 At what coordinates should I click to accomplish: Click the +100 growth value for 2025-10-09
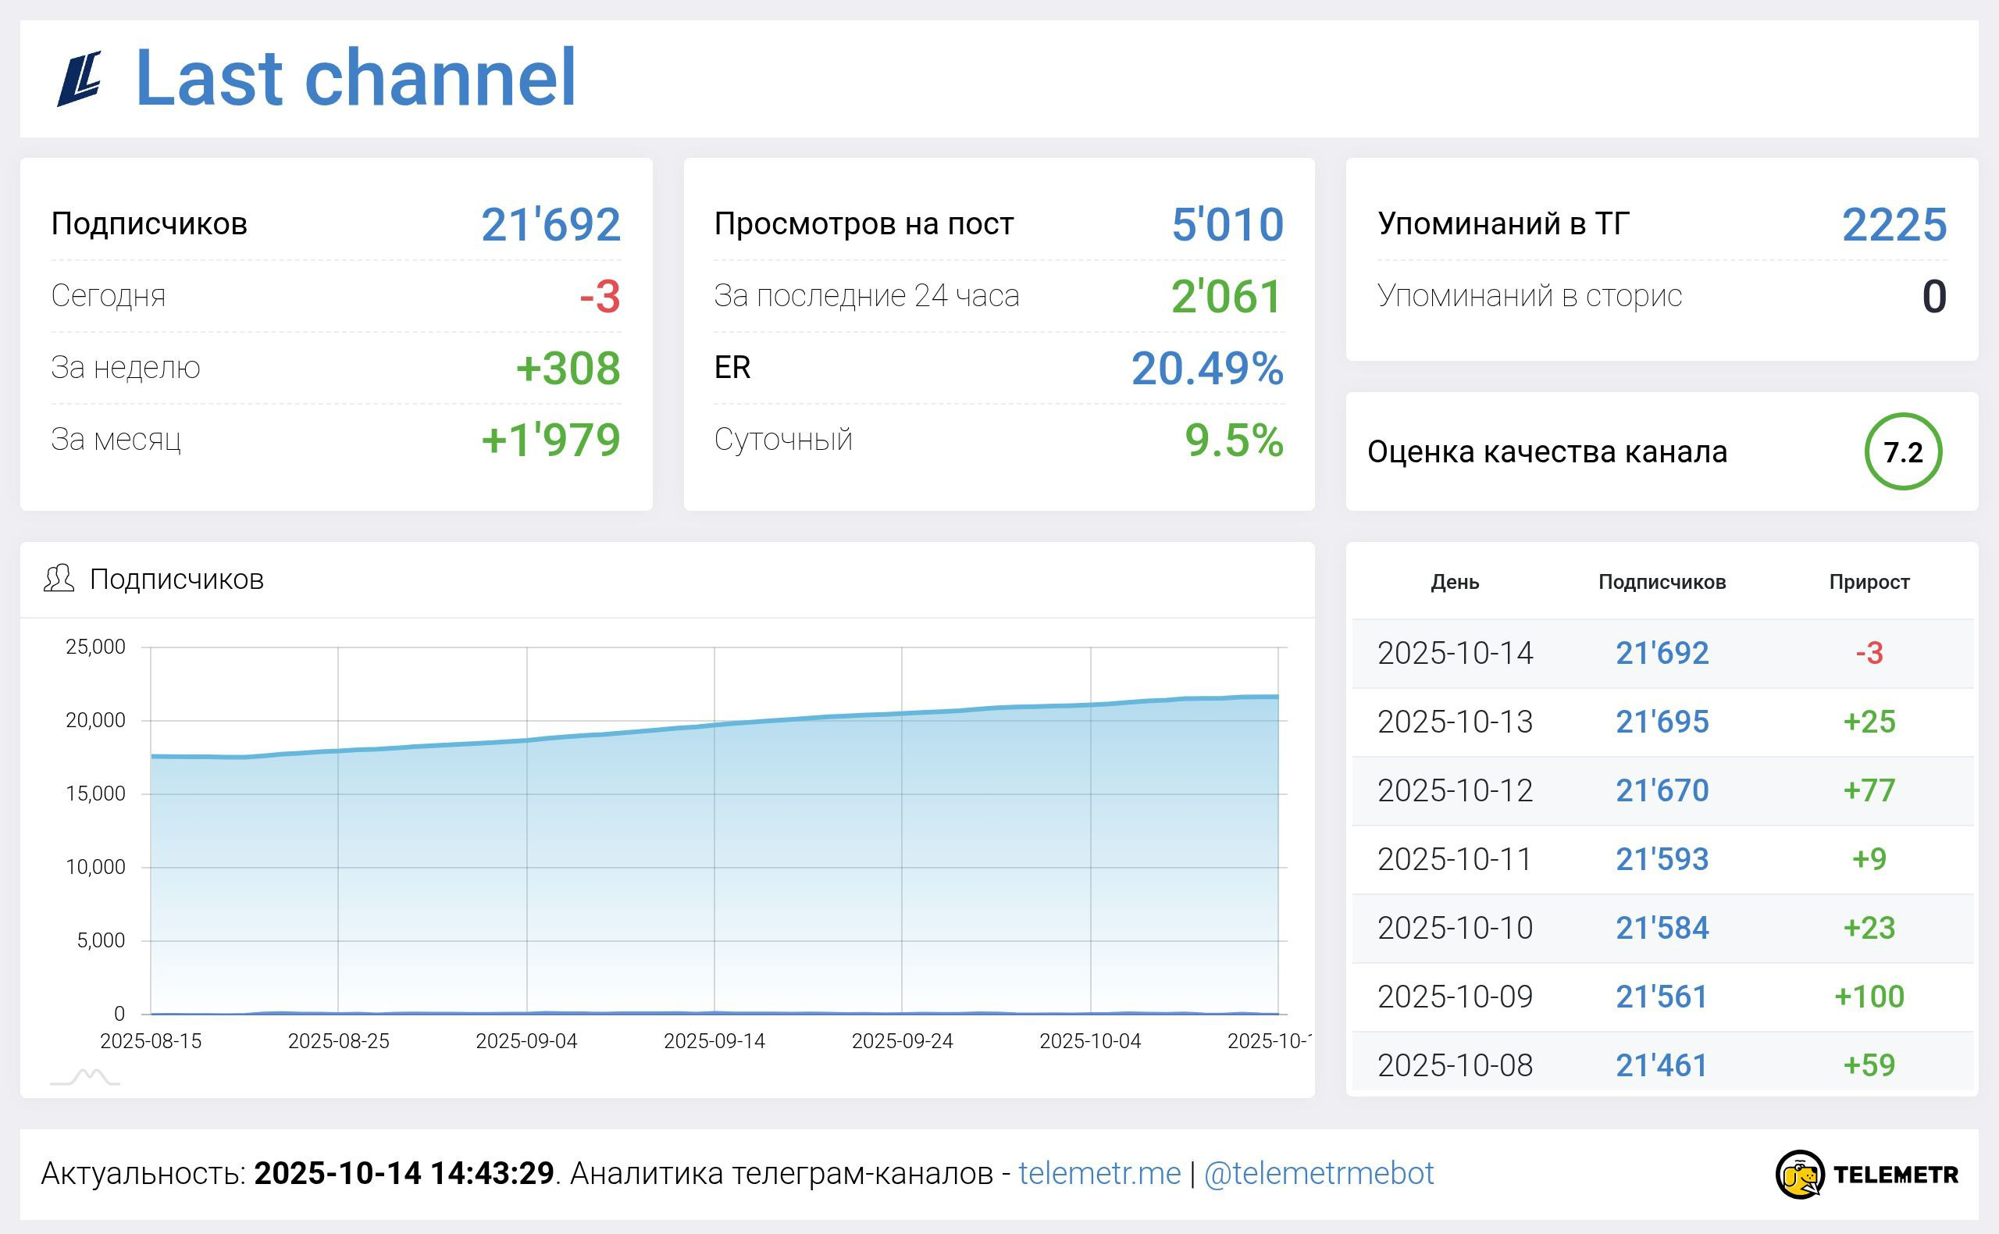1869,997
